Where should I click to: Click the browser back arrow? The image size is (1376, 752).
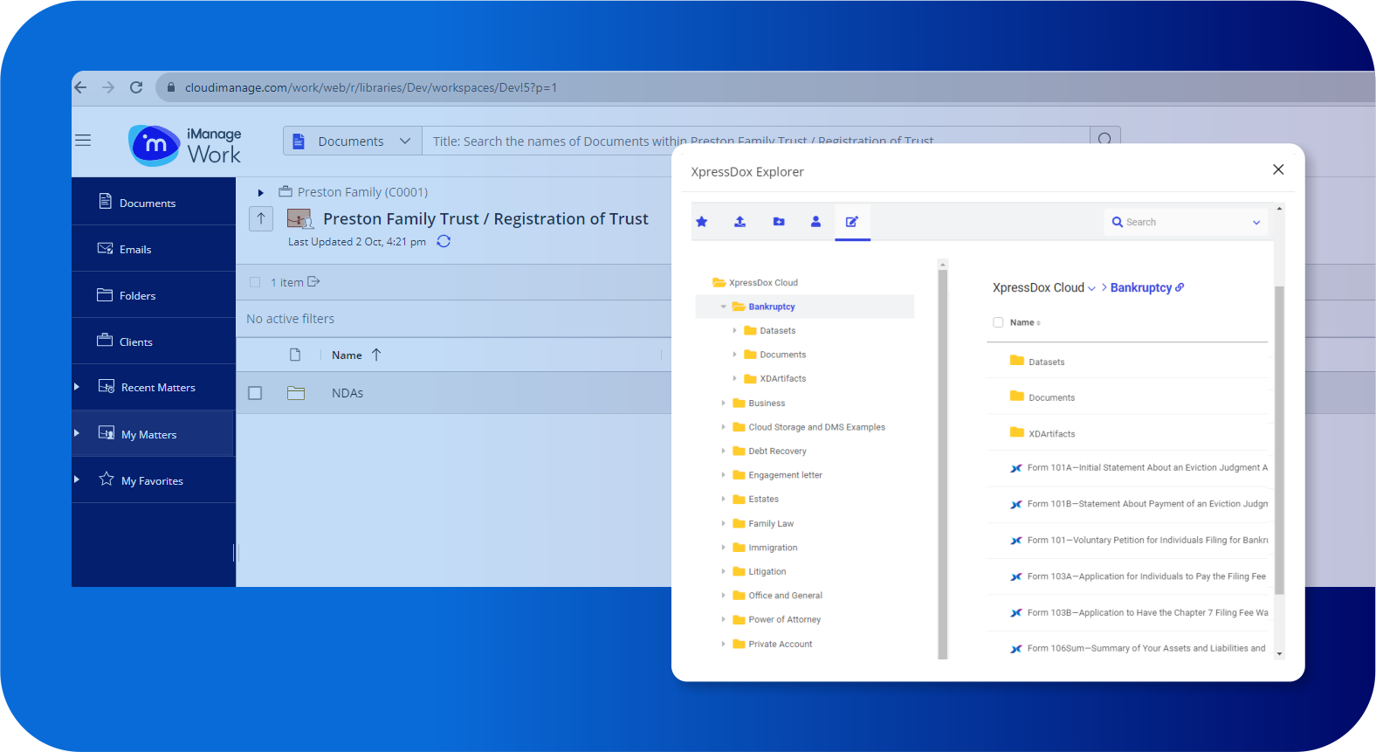[x=81, y=87]
